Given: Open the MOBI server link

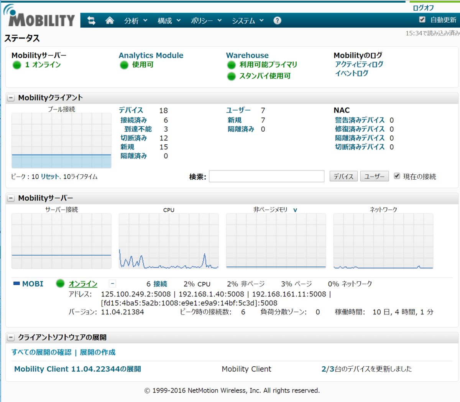Looking at the screenshot, I should point(33,284).
